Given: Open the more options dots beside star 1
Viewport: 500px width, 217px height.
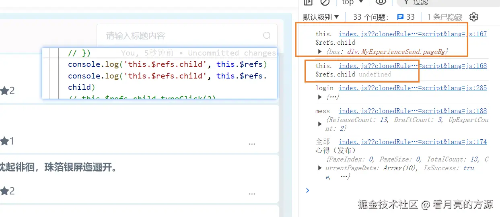Looking at the screenshot, I should (x=252, y=143).
